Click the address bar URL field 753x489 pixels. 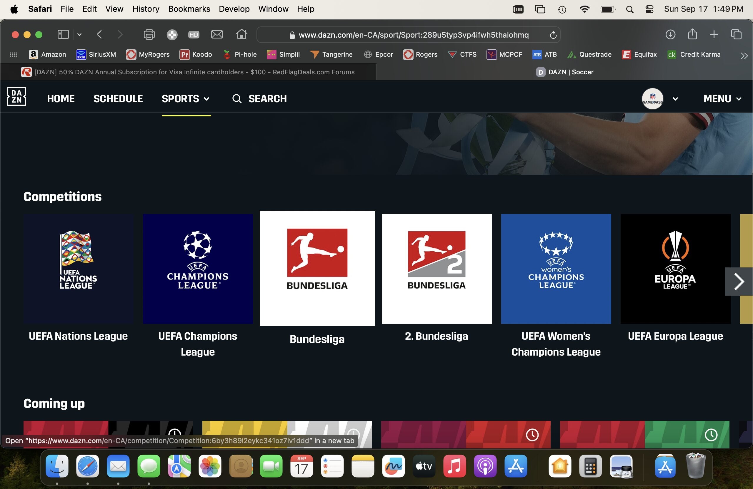click(x=408, y=35)
